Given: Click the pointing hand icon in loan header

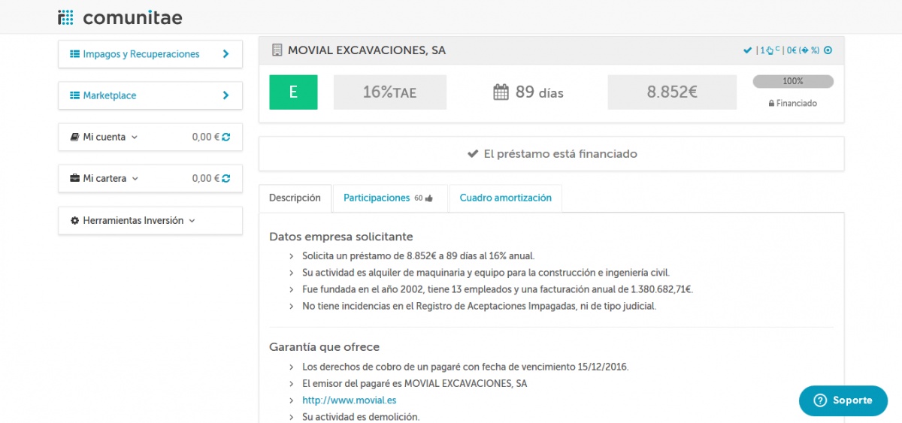Looking at the screenshot, I should 768,50.
